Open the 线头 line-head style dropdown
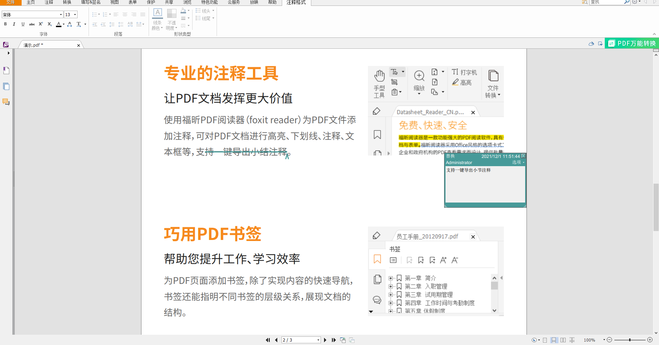This screenshot has width=659, height=345. (205, 10)
